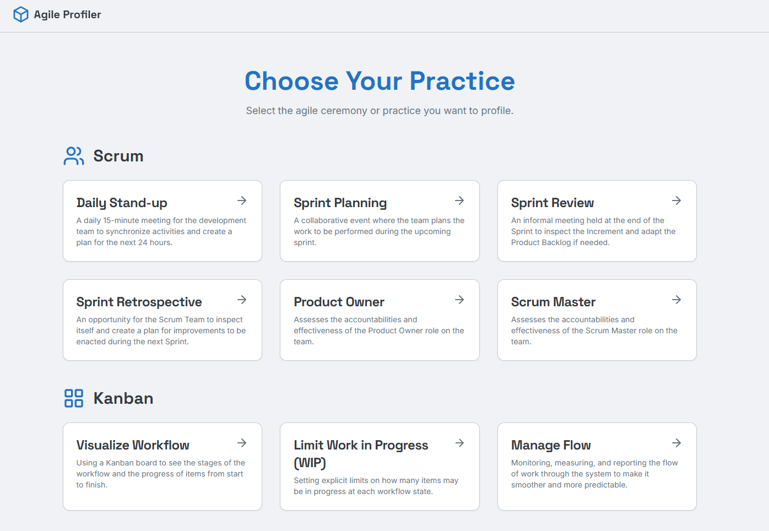Select the Visualize Workflow practice
This screenshot has width=769, height=531.
162,467
